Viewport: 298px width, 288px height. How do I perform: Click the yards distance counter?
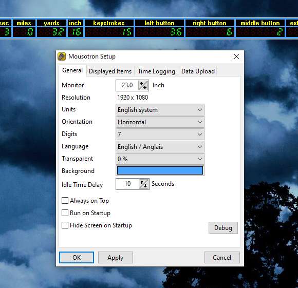pos(51,32)
